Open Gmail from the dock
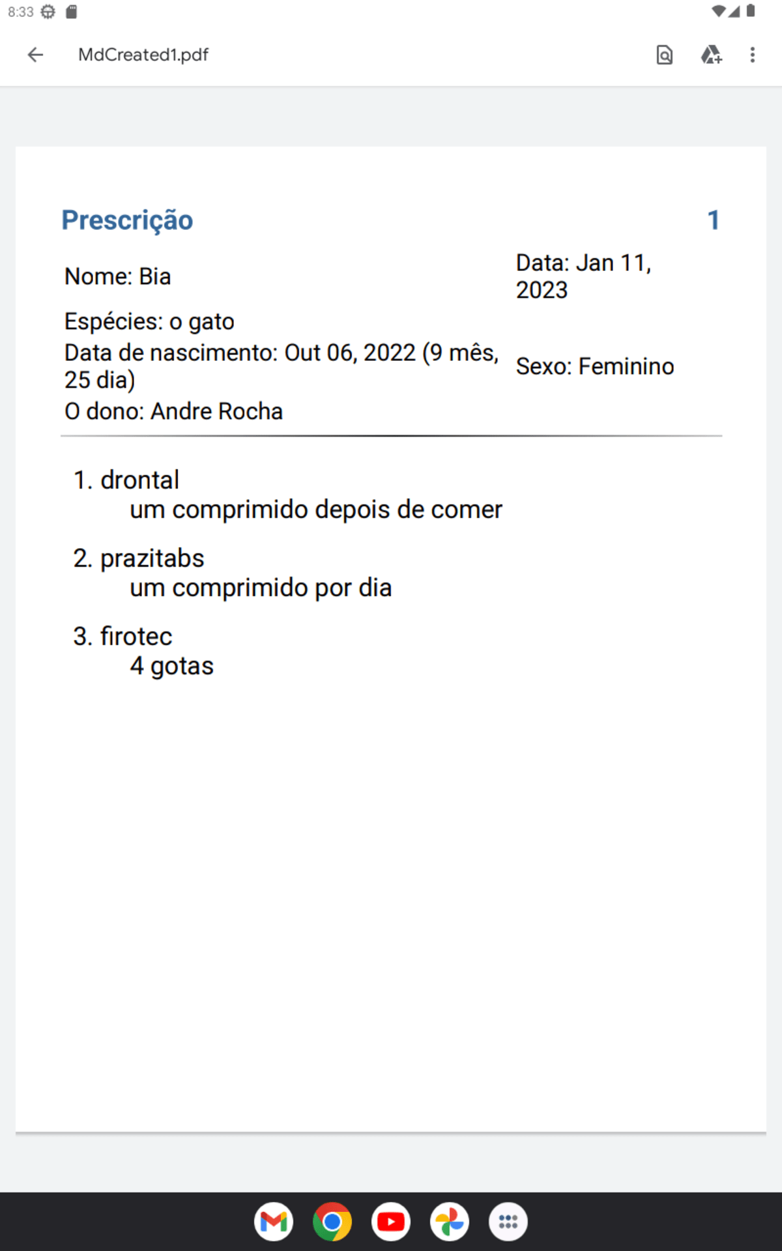Image resolution: width=782 pixels, height=1251 pixels. (x=274, y=1222)
